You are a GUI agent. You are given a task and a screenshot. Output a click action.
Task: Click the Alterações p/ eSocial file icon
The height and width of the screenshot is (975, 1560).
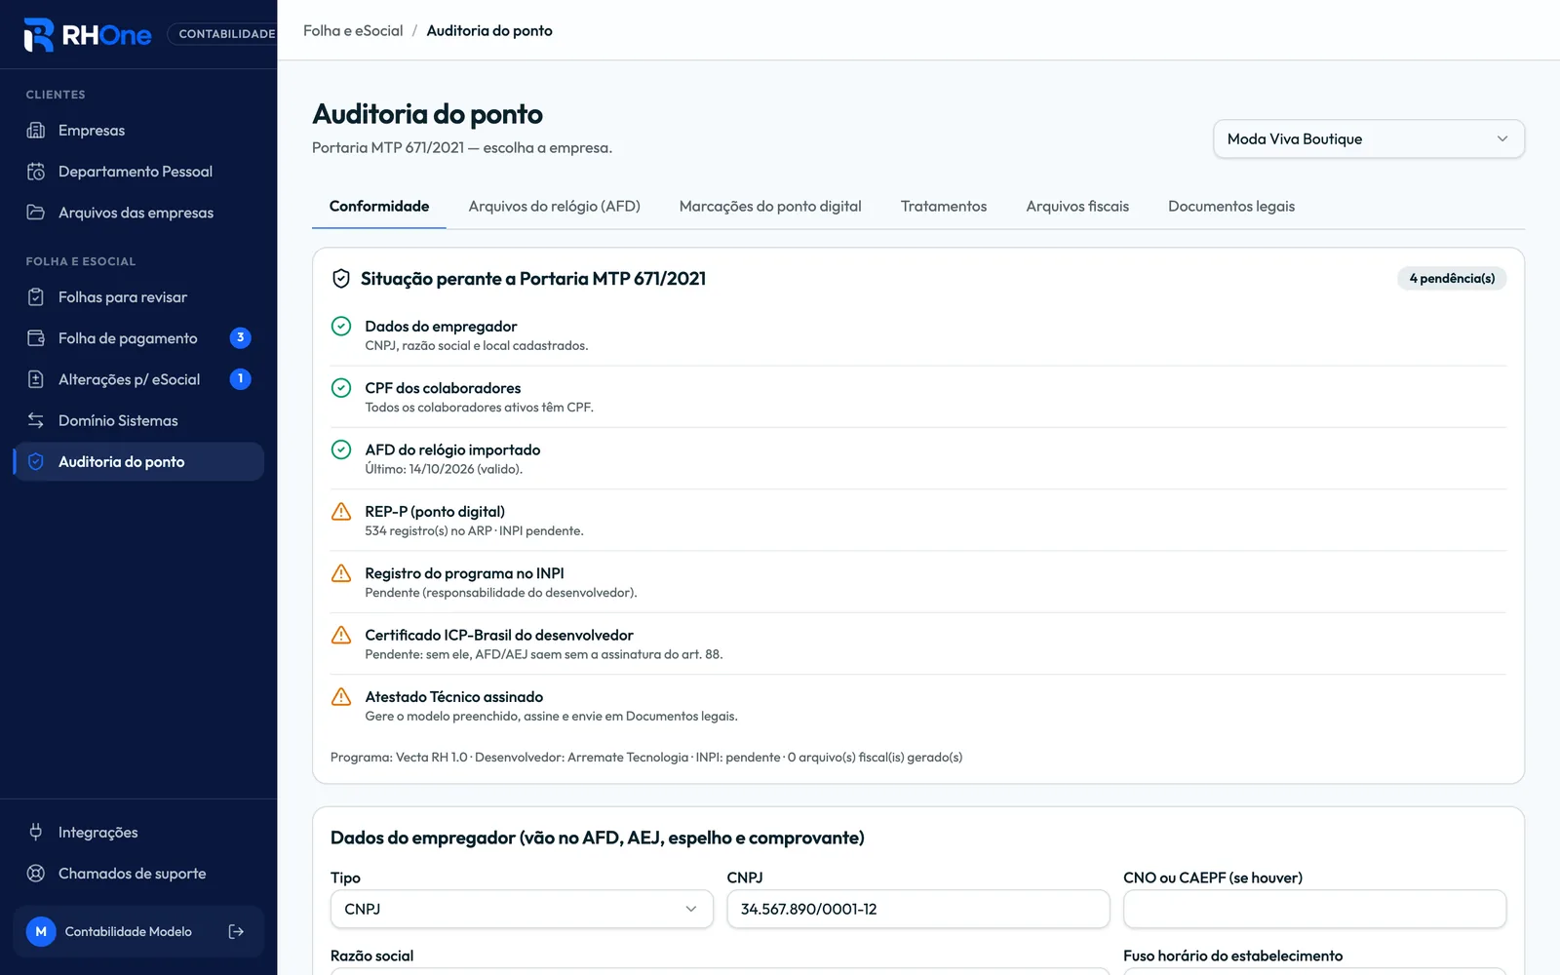point(36,379)
